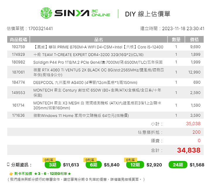Click Windows 11 Home item name
This screenshot has height=188, width=211.
coord(81,115)
